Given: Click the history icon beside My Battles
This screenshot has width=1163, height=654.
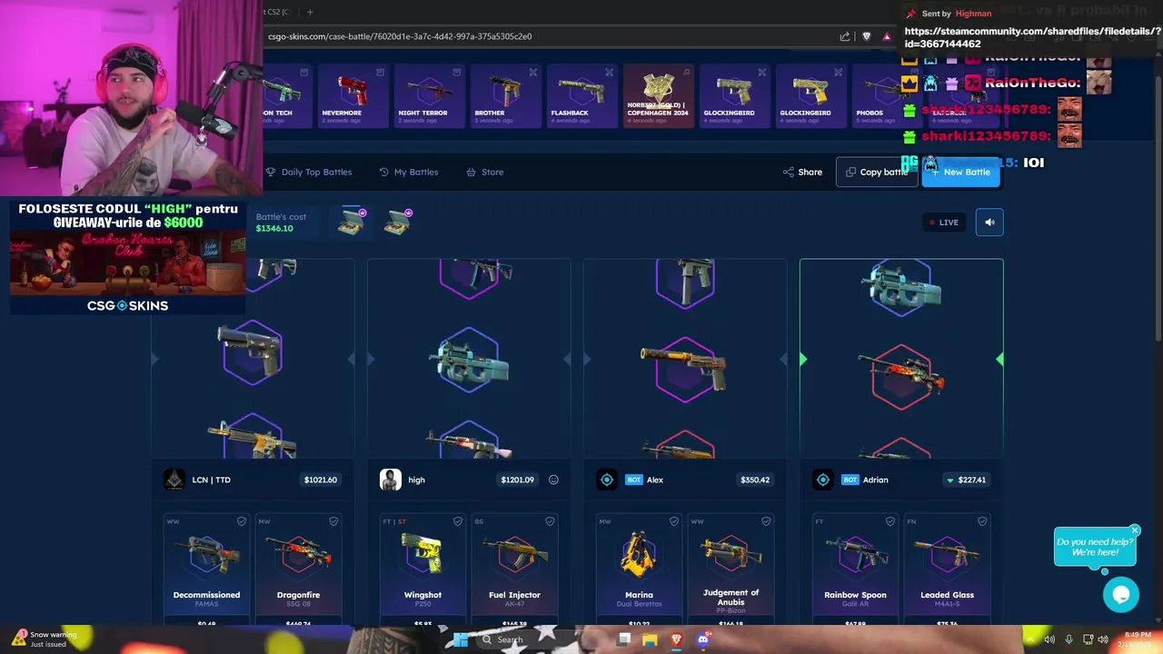Looking at the screenshot, I should click(384, 172).
